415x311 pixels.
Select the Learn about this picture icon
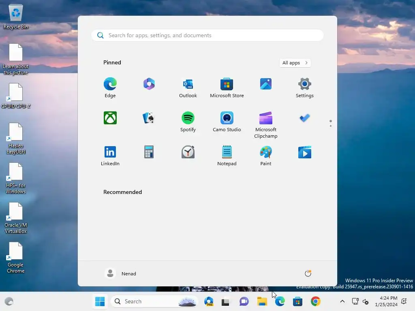pyautogui.click(x=16, y=59)
